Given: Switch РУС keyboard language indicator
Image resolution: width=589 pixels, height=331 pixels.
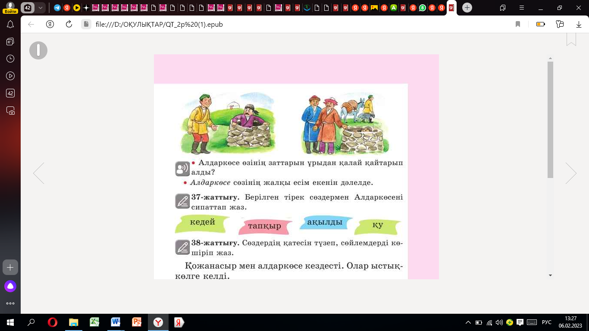Looking at the screenshot, I should point(546,322).
